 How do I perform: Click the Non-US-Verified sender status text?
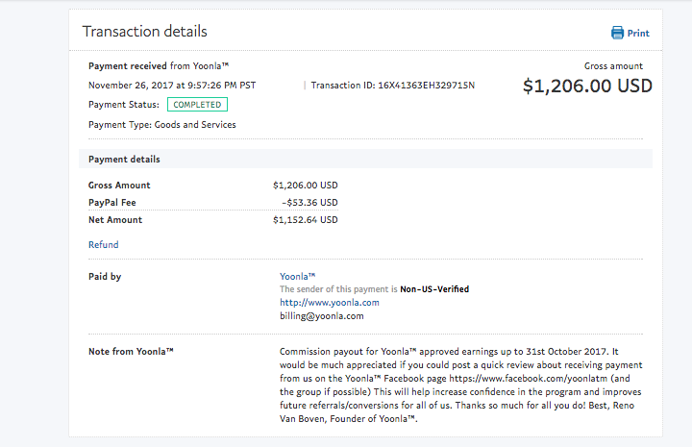pyautogui.click(x=434, y=289)
